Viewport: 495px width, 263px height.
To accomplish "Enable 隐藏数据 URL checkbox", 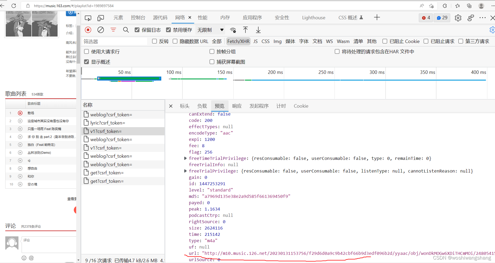I will point(175,41).
